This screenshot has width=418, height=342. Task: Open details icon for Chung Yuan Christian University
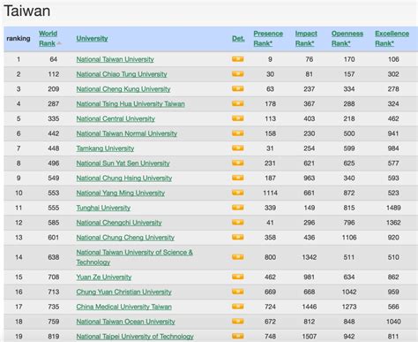click(x=238, y=292)
